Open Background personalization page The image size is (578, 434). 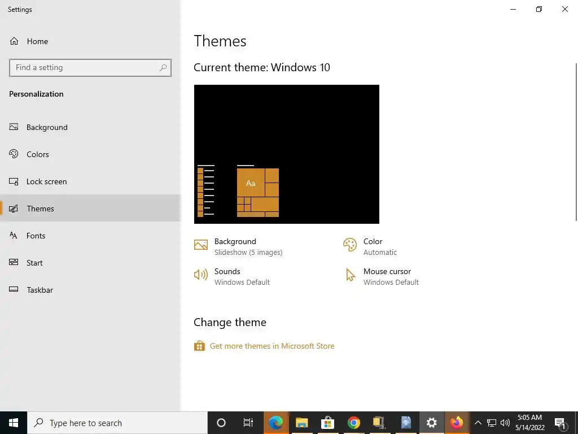[x=90, y=127]
